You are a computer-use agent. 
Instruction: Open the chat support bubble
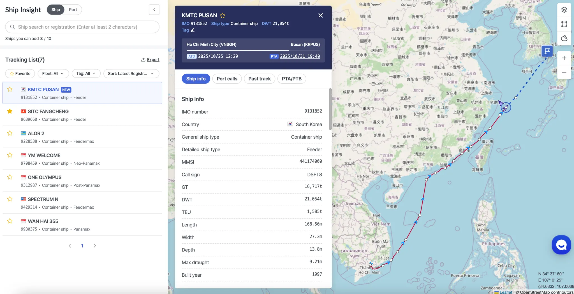click(561, 245)
